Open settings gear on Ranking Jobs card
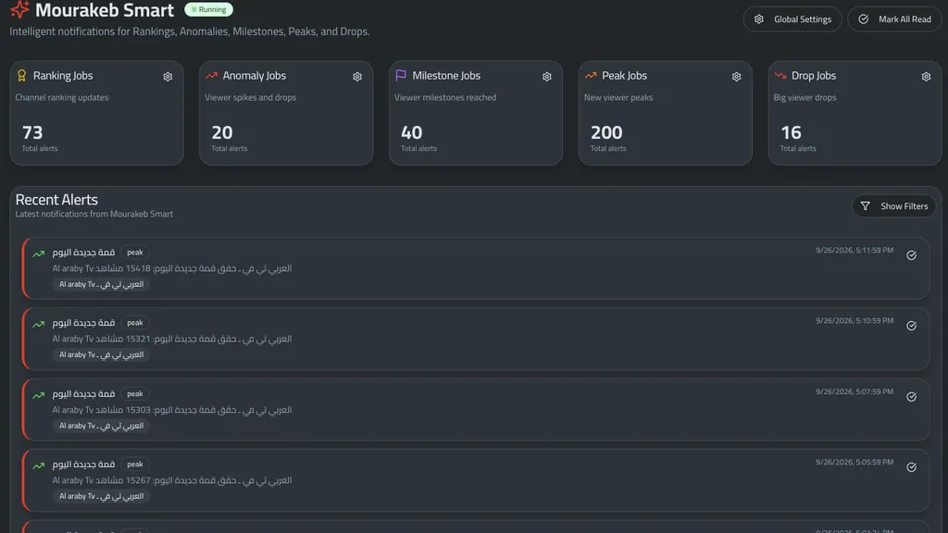Screen dimensions: 948x533 pyautogui.click(x=168, y=77)
